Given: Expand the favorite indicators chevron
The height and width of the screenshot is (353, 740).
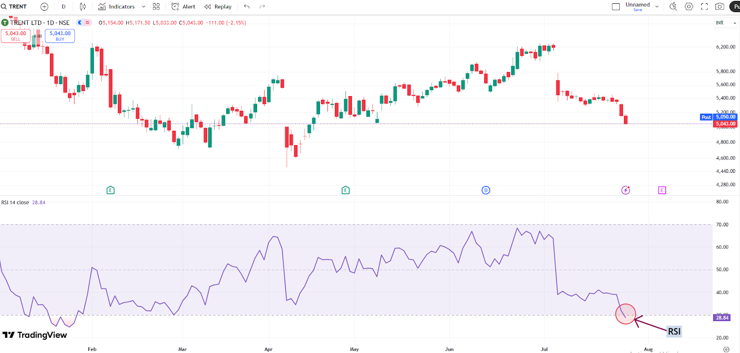Looking at the screenshot, I should (x=143, y=6).
